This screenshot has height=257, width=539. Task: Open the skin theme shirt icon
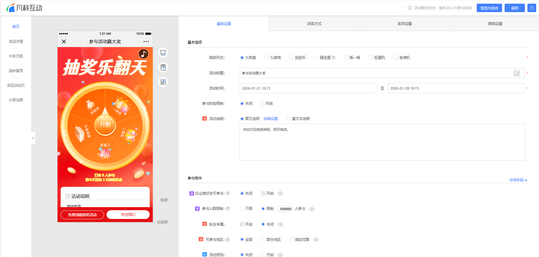(x=163, y=53)
